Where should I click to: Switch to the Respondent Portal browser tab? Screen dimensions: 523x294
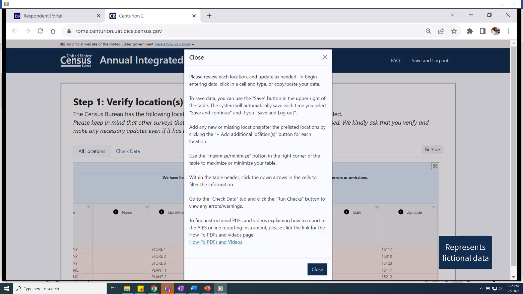43,16
